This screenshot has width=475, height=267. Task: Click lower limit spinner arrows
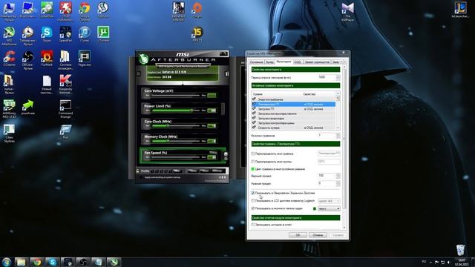click(338, 183)
